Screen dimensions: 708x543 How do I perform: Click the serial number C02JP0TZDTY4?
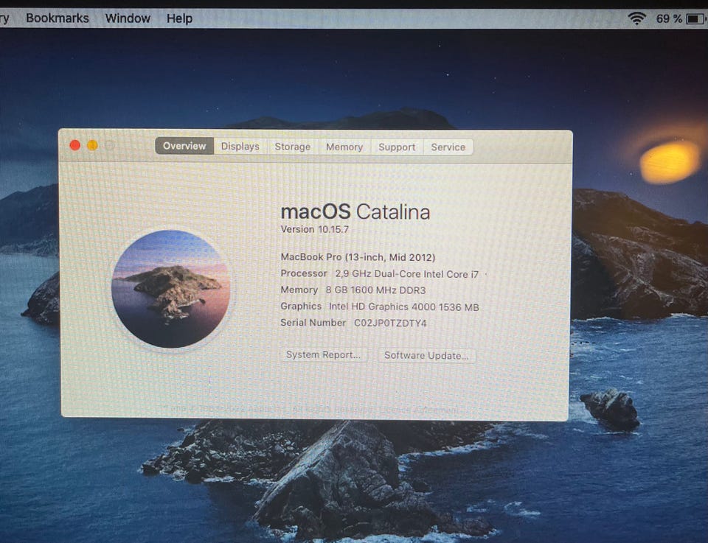(390, 323)
